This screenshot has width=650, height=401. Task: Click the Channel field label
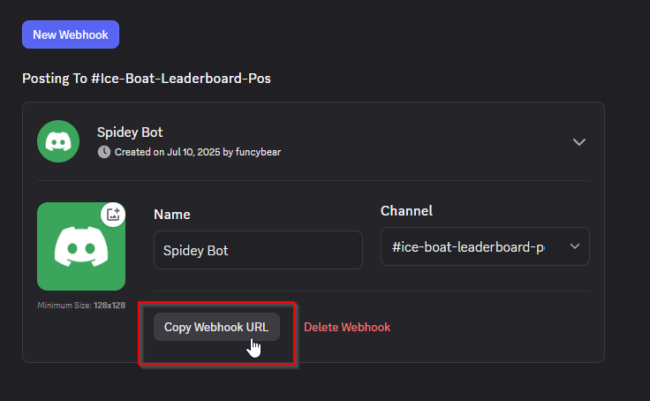tap(406, 211)
